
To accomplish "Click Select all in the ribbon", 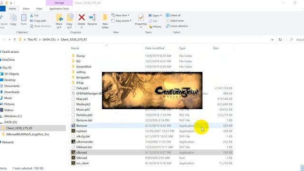I will (173, 15).
